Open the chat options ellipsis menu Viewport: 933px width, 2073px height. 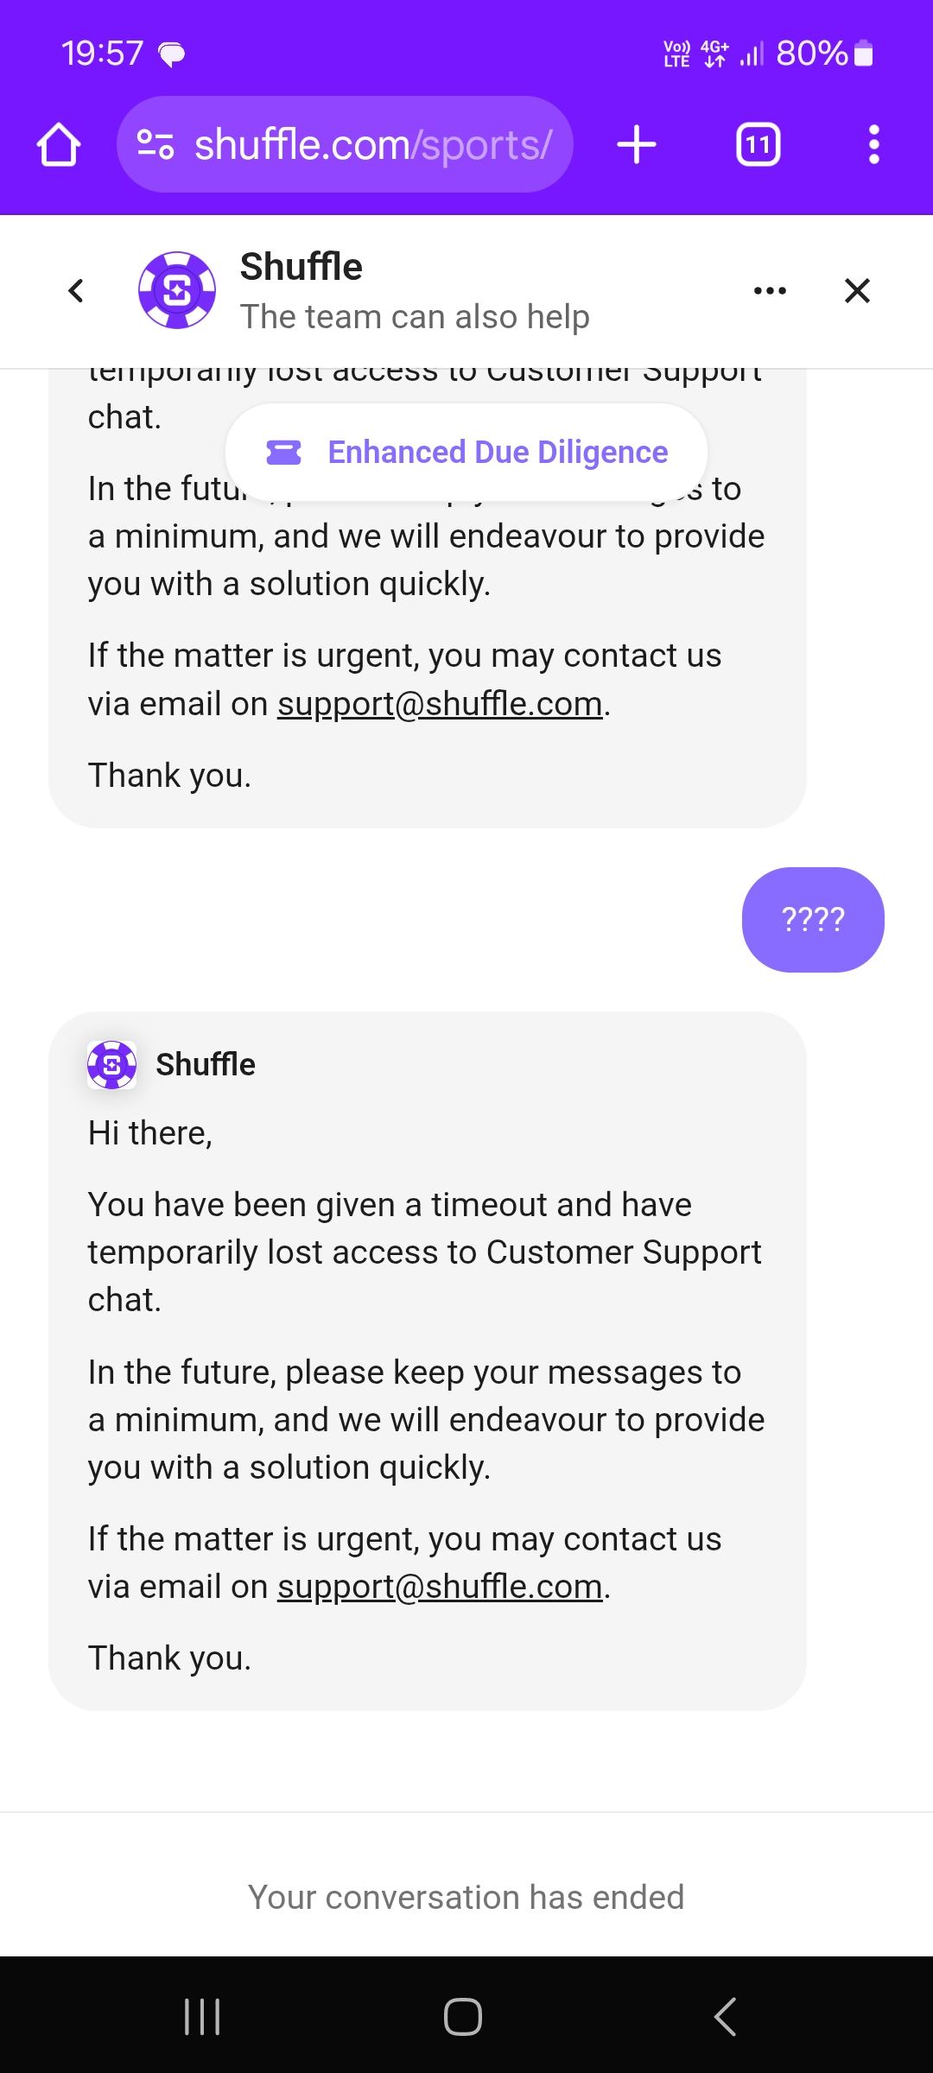click(x=770, y=290)
